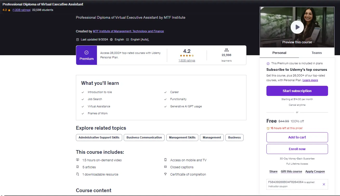Click the mobile and TV access icon
Viewport: 340px width, 196px height.
pyautogui.click(x=165, y=160)
